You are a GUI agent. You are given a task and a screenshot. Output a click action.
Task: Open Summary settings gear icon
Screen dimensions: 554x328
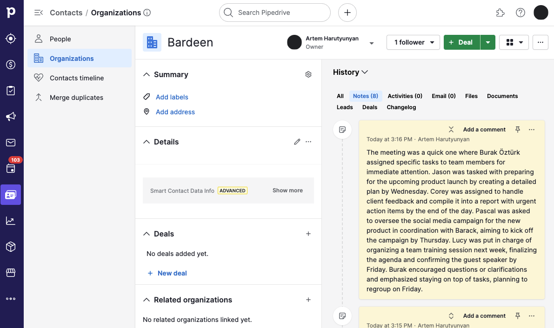click(x=308, y=74)
